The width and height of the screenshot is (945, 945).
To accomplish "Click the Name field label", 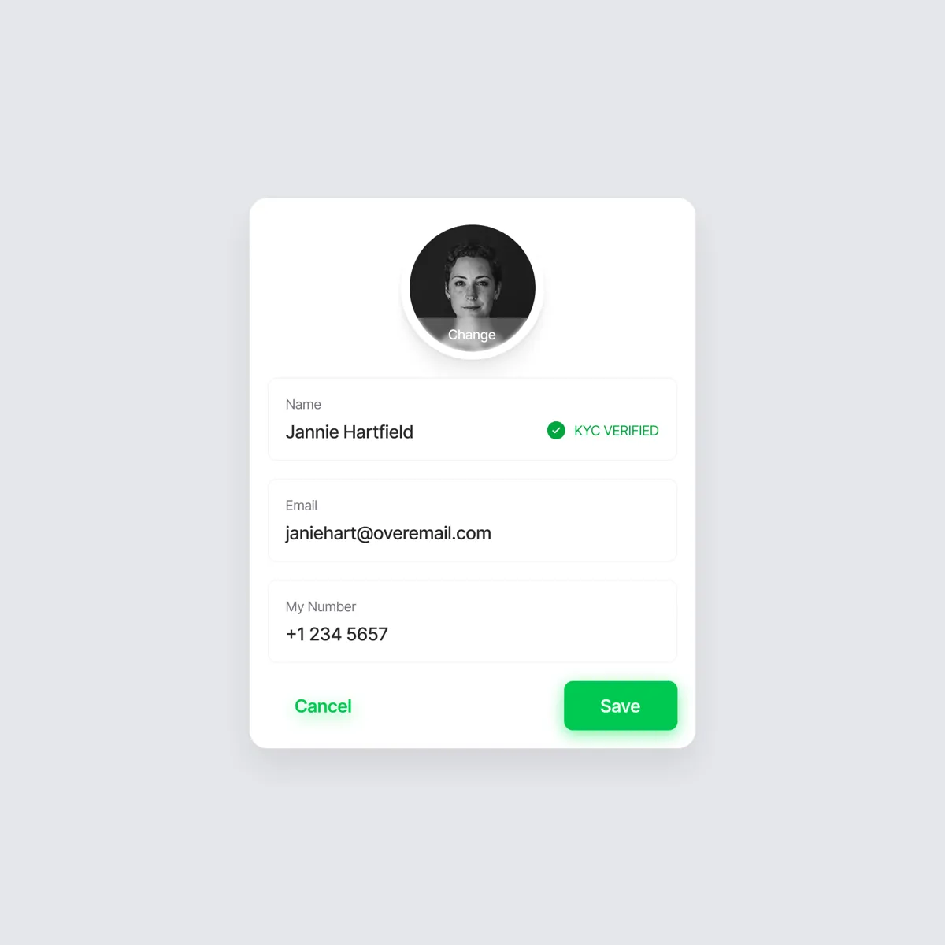I will click(x=303, y=404).
